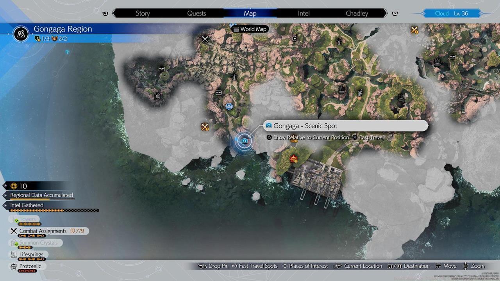Screen dimensions: 500x281
Task: Expand the Intel Gathered section
Action: [x=27, y=205]
